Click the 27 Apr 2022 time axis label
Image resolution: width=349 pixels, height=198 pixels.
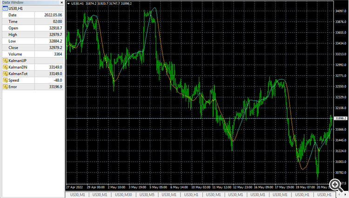[74, 187]
